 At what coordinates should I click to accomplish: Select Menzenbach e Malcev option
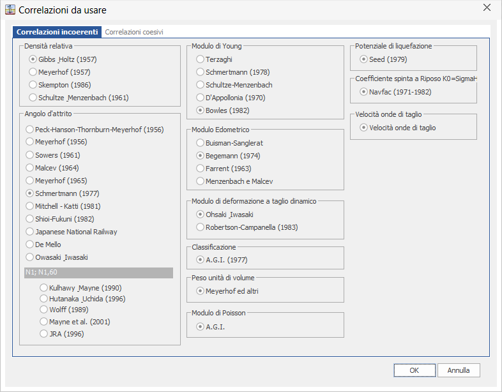pyautogui.click(x=234, y=181)
